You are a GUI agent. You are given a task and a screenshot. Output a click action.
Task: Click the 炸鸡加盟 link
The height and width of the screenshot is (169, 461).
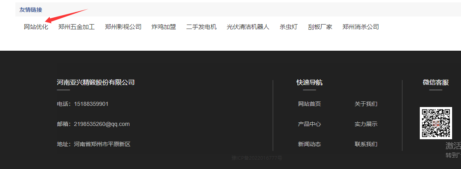tap(164, 27)
